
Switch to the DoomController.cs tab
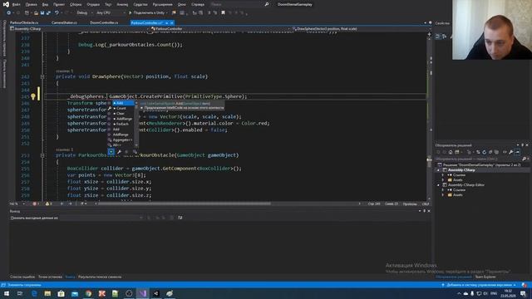[104, 22]
